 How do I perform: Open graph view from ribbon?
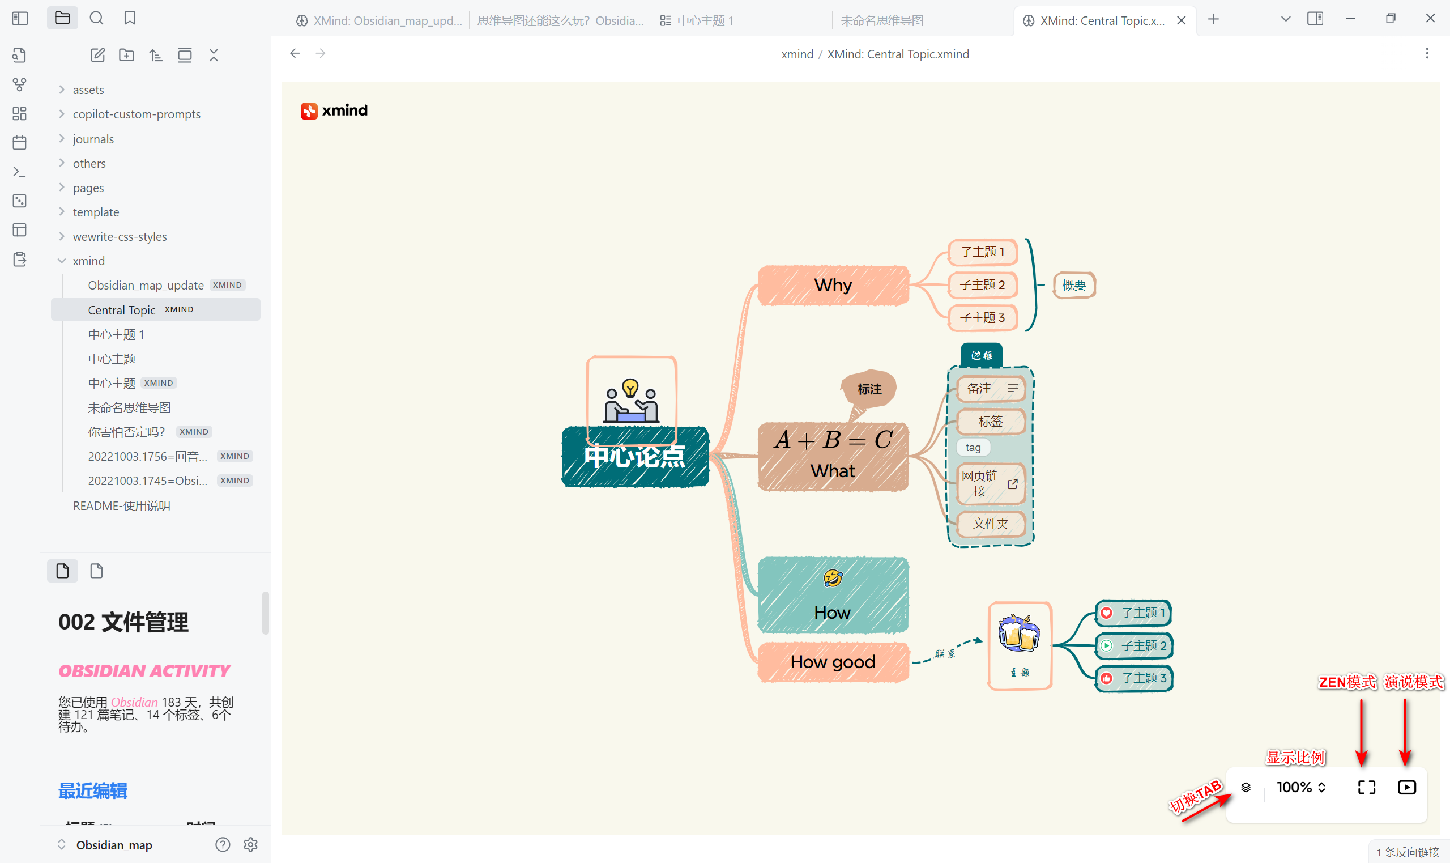[19, 85]
